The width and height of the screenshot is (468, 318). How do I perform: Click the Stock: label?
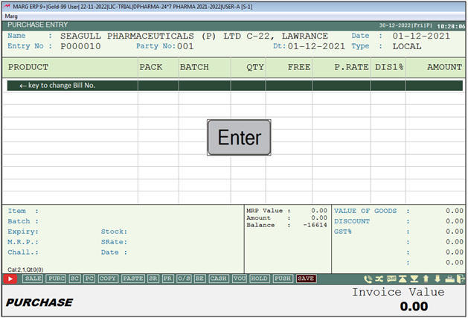(114, 232)
